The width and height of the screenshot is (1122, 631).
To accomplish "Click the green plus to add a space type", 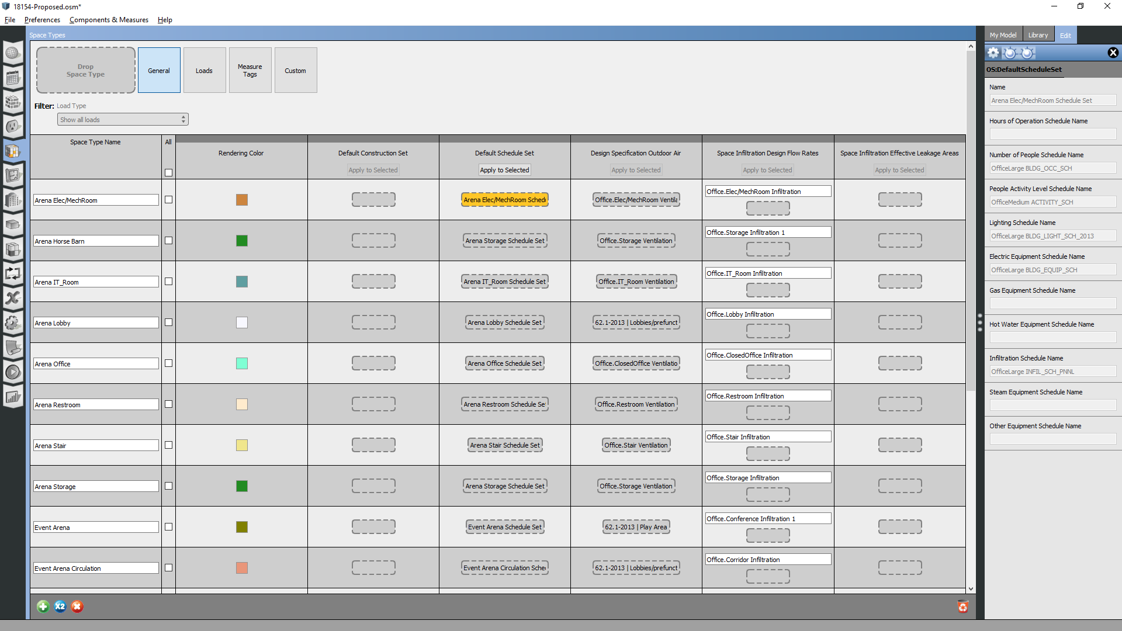I will [x=43, y=606].
